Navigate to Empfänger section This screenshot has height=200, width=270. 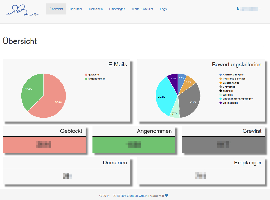[117, 9]
